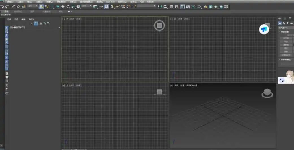Open the 标准基本体 primitives dropdown

pos(286,28)
